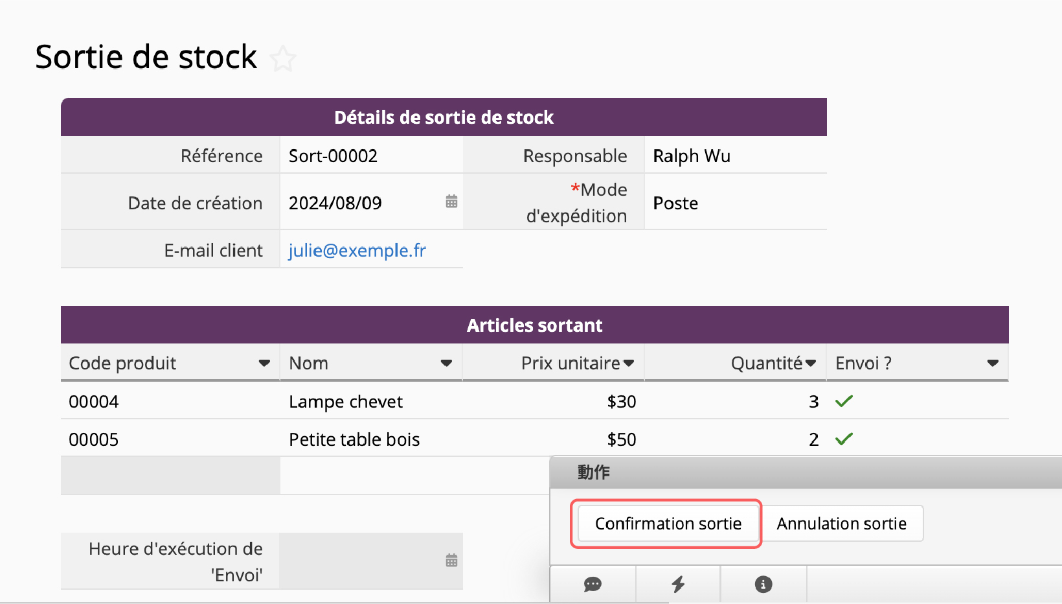Open Nom column dropdown arrow

(446, 363)
